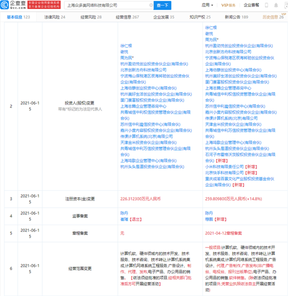Switch to 基本信息 123 tab
Screen dimensions: 288x296
click(18, 17)
